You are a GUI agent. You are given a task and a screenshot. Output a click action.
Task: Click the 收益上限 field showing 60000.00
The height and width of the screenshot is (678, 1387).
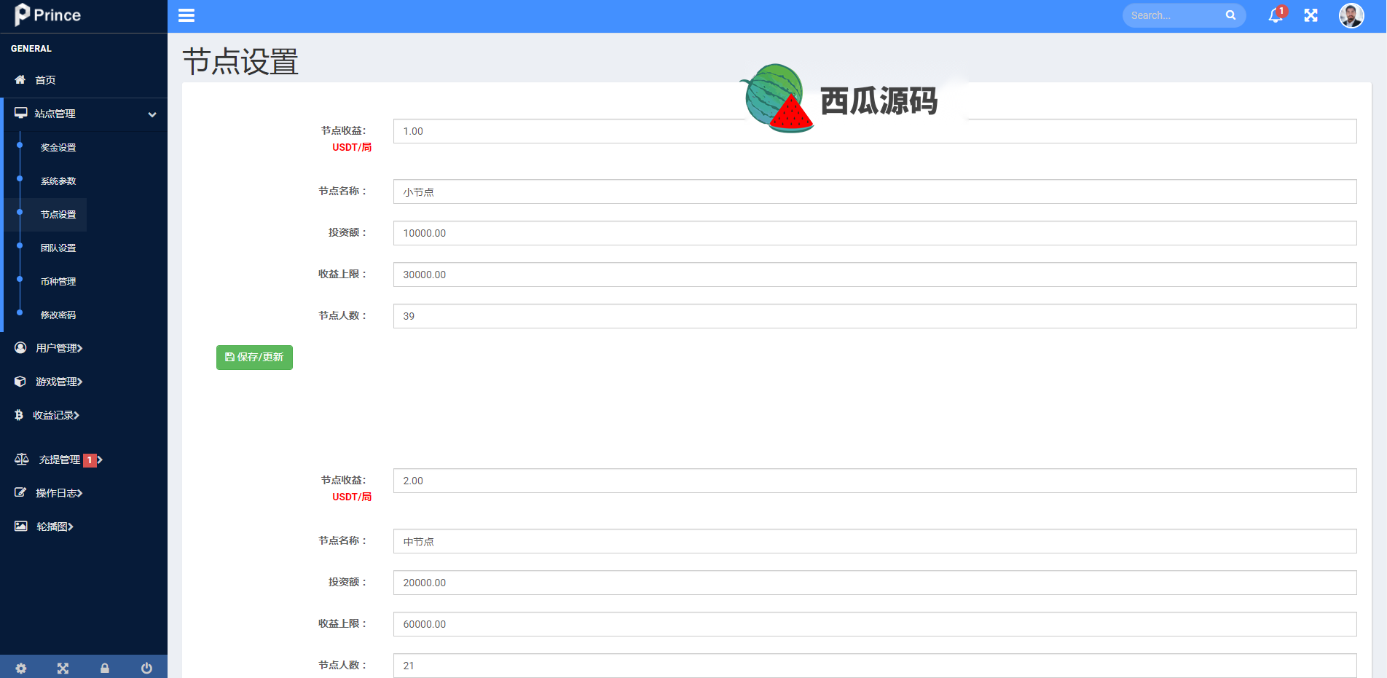(875, 624)
